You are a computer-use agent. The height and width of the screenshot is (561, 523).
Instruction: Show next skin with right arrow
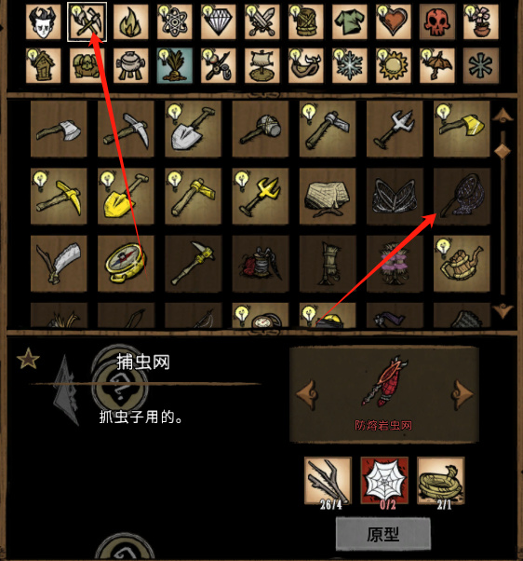coord(463,394)
